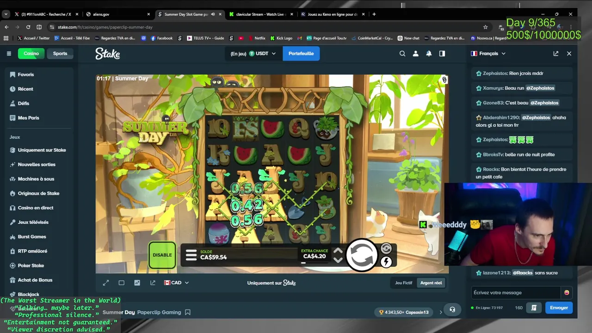
Task: Switch to clavicular Stream browser tab
Action: point(260,14)
